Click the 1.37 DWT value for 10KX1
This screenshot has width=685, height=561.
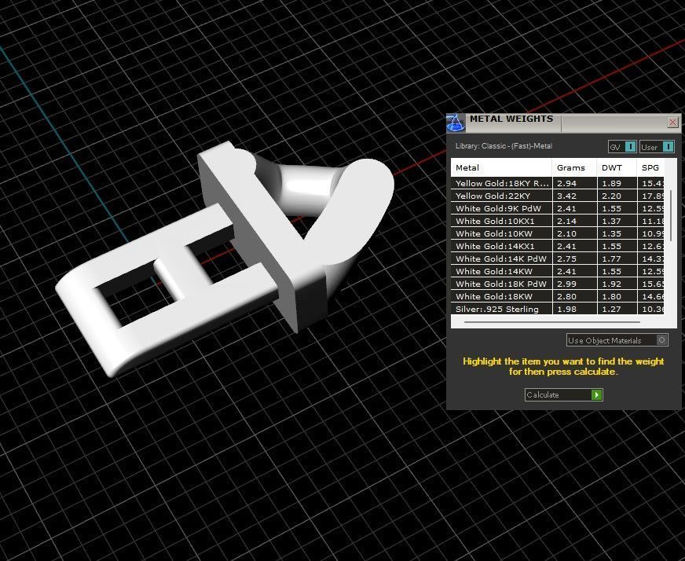coord(611,221)
